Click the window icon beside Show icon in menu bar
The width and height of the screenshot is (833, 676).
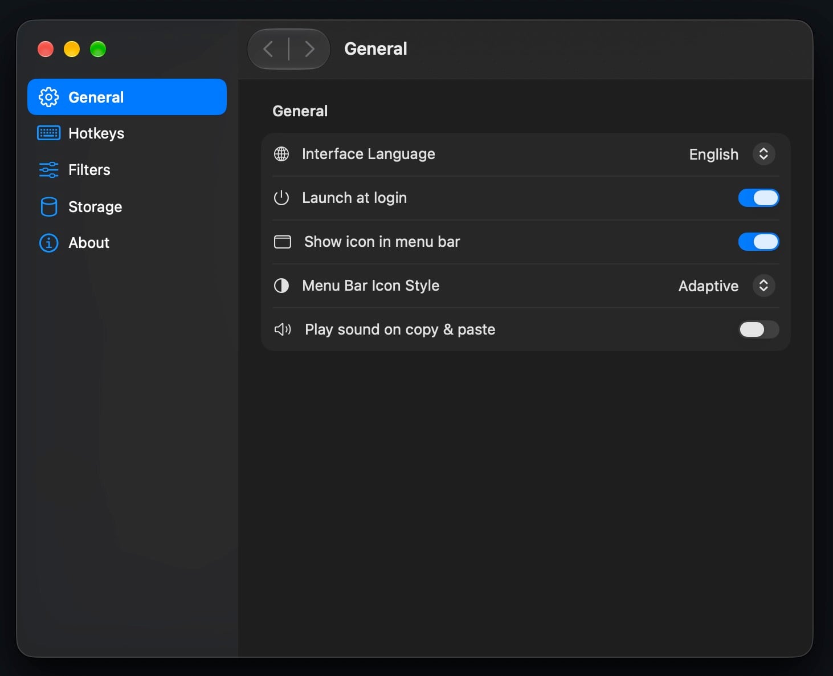pyautogui.click(x=283, y=242)
